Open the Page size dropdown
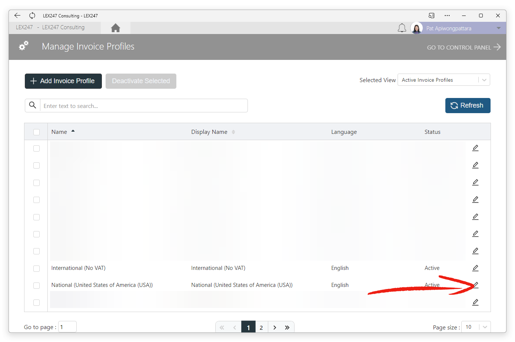 (476, 327)
